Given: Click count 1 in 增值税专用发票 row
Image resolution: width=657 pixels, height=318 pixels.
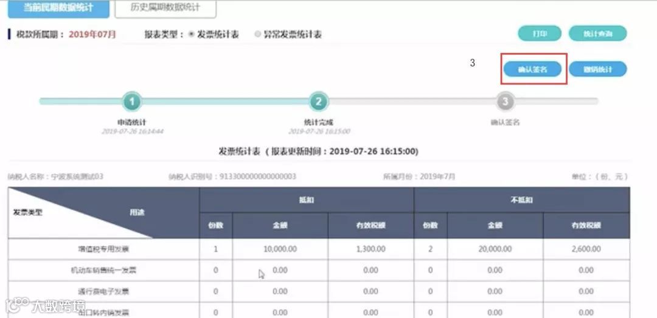Looking at the screenshot, I should [x=216, y=249].
